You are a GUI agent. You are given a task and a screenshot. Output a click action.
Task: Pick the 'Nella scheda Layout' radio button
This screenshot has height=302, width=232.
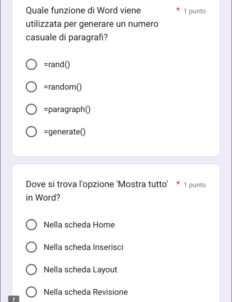point(31,269)
